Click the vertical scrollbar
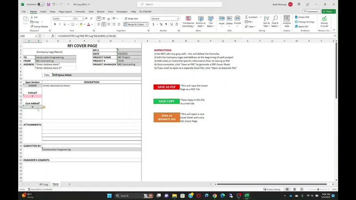Image resolution: width=356 pixels, height=200 pixels. (336, 70)
